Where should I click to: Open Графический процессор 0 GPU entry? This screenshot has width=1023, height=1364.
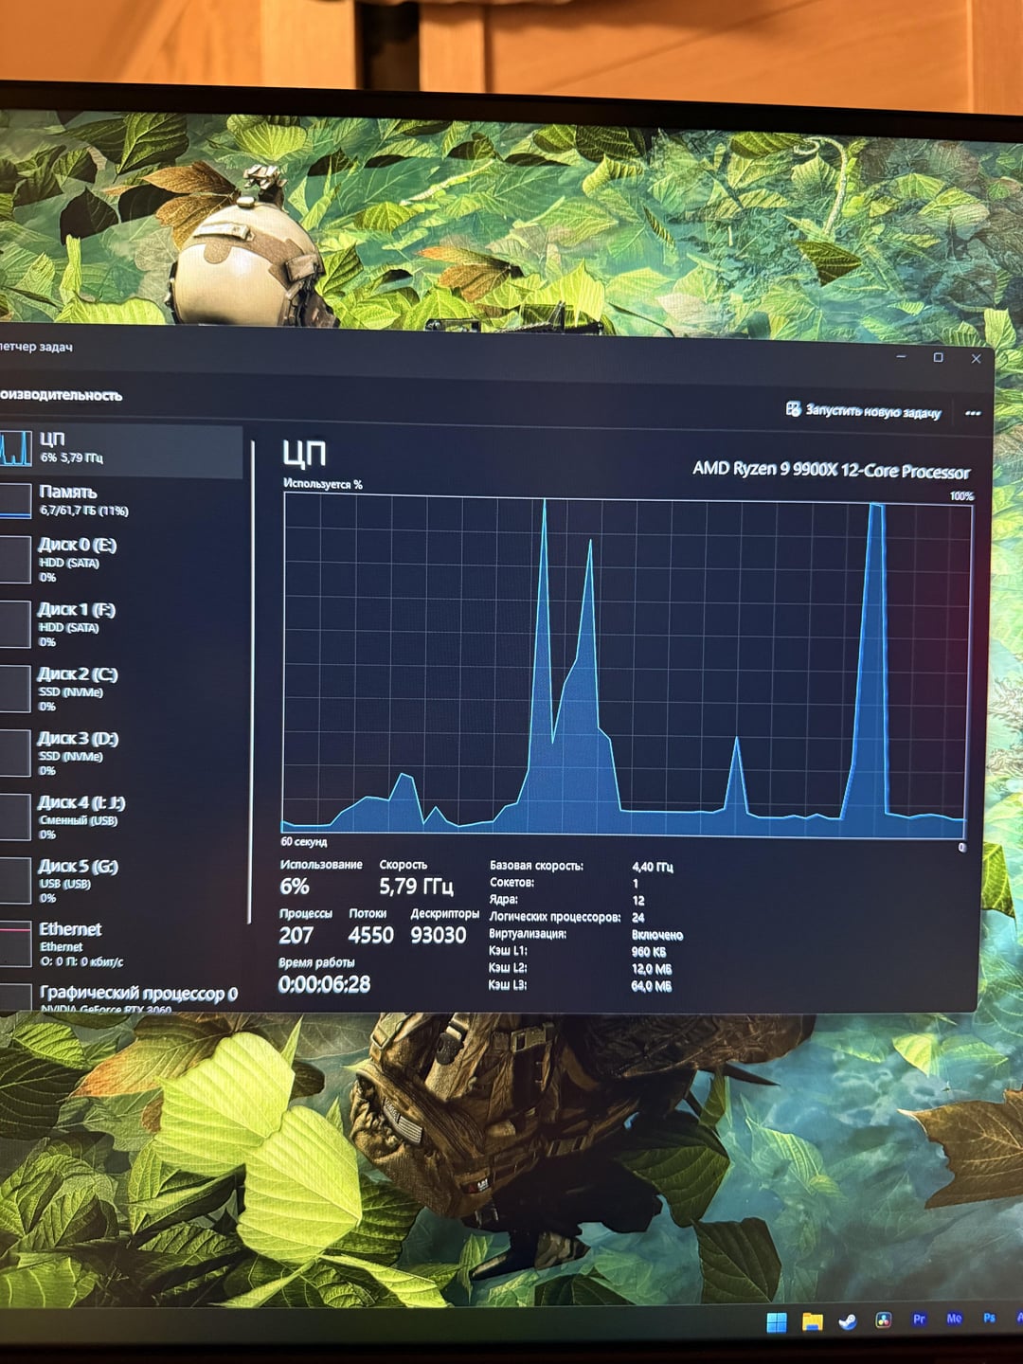point(121,997)
